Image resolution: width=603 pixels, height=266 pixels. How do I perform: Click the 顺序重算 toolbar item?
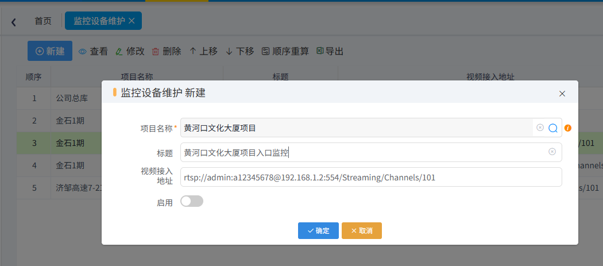click(285, 51)
